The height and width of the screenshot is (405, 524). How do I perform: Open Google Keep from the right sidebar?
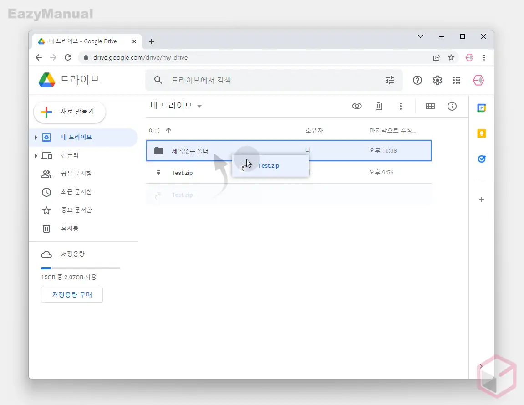tap(481, 133)
